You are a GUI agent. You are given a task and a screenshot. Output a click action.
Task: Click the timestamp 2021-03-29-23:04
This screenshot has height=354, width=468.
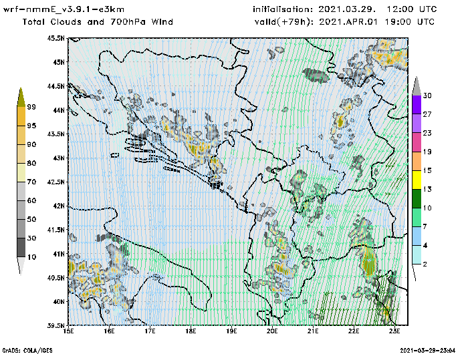point(428,351)
